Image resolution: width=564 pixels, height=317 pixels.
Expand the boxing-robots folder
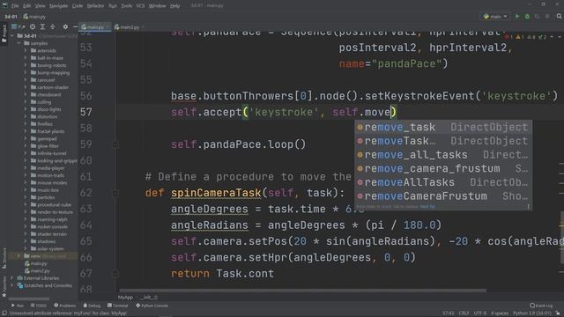[26, 65]
